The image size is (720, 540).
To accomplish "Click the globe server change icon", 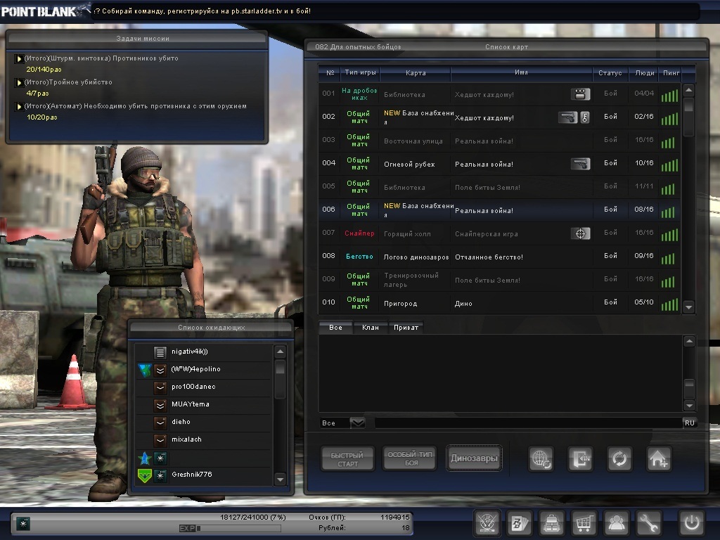I will click(541, 459).
